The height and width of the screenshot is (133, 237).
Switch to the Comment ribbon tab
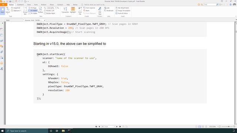[20, 5]
